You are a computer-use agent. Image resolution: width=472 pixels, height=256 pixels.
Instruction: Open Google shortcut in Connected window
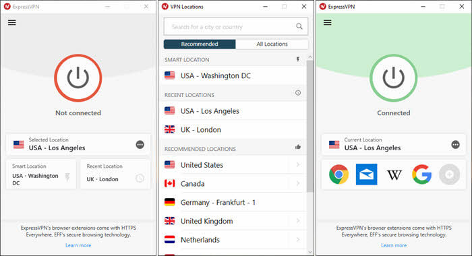tap(421, 174)
